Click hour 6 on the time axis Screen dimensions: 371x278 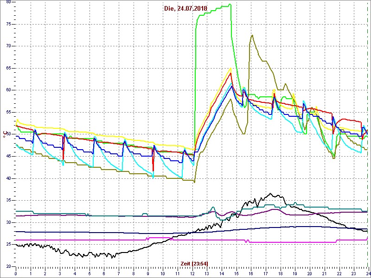[104, 274]
